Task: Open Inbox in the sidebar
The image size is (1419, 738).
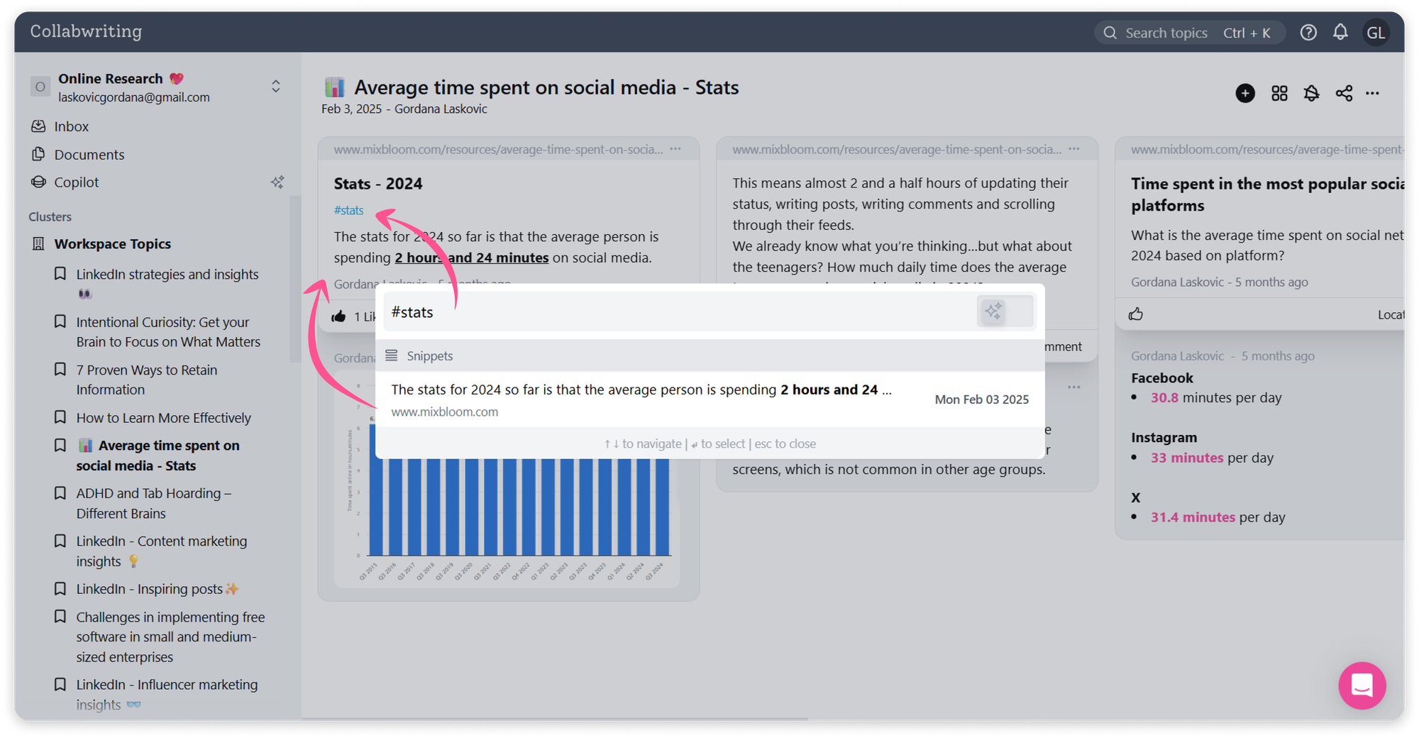Action: pyautogui.click(x=71, y=126)
